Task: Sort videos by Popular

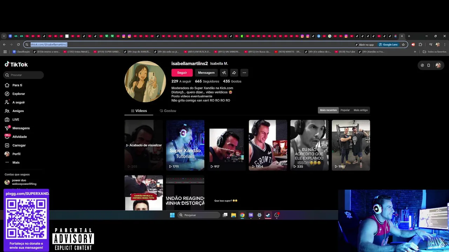Action: click(x=345, y=110)
